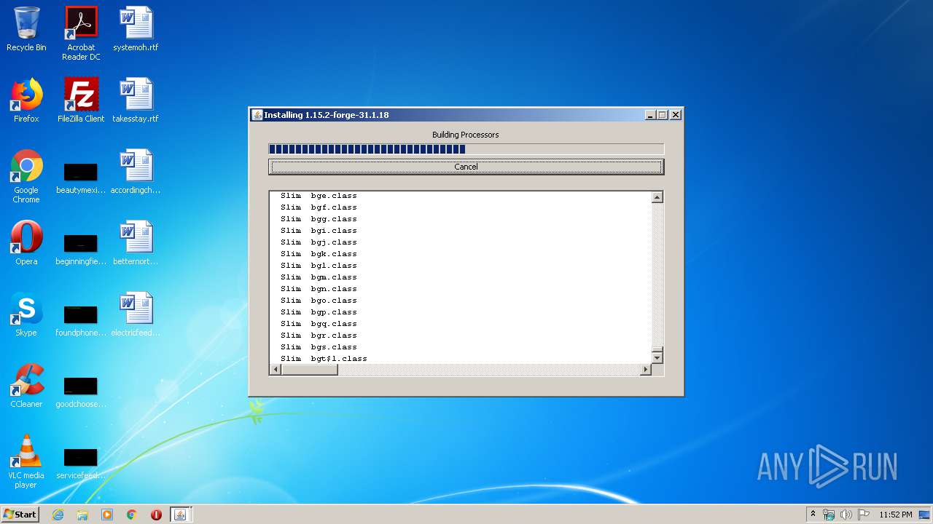The image size is (933, 524).
Task: Select log line 'Slim bgk.class'
Action: [x=319, y=254]
